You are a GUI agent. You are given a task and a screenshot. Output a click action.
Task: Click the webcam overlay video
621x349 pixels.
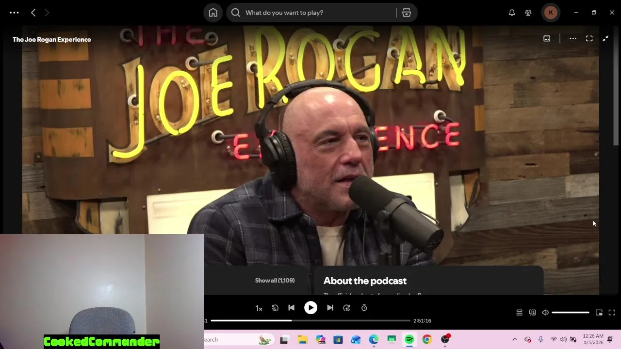(102, 292)
